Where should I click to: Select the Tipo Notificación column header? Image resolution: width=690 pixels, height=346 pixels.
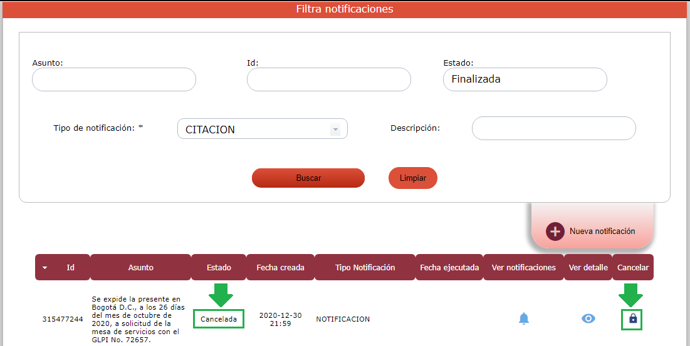pyautogui.click(x=365, y=267)
